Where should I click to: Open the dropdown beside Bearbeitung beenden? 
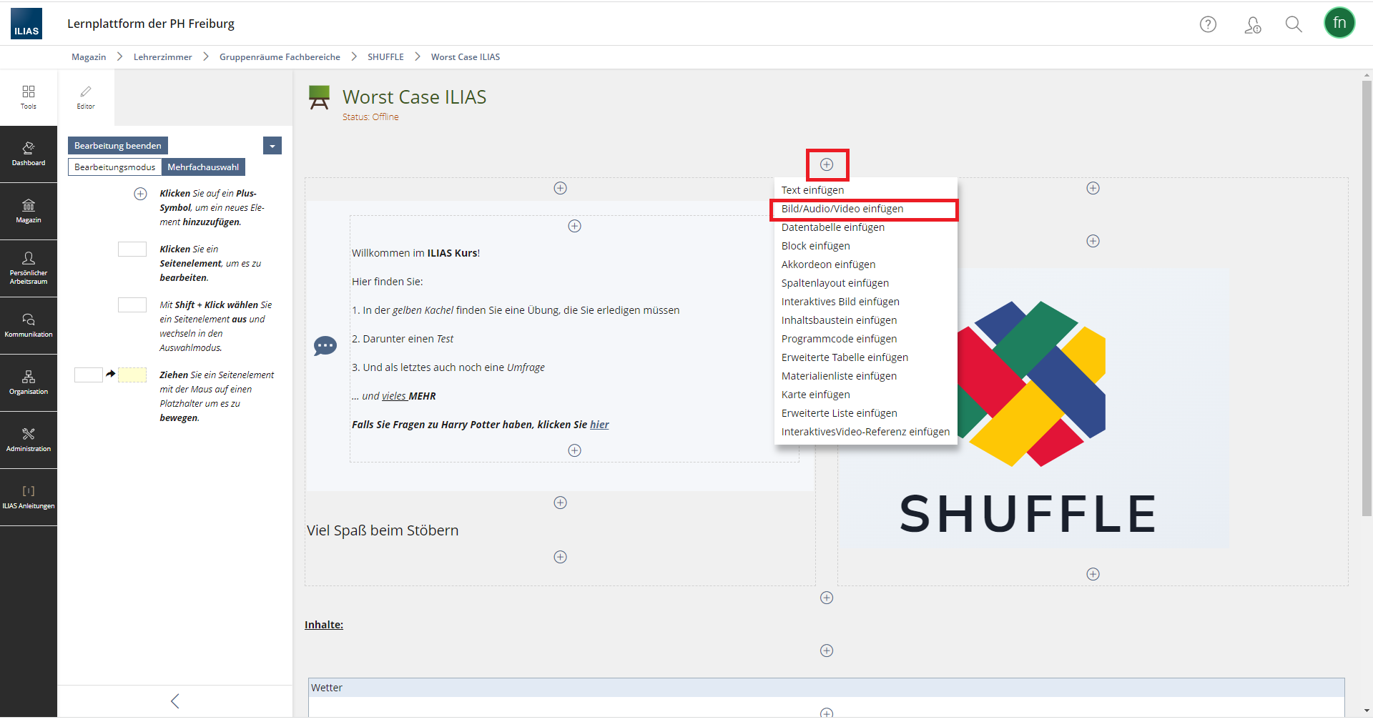tap(272, 145)
